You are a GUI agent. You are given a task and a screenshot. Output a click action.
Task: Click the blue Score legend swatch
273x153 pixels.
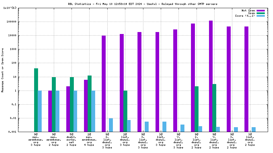coord(260,16)
